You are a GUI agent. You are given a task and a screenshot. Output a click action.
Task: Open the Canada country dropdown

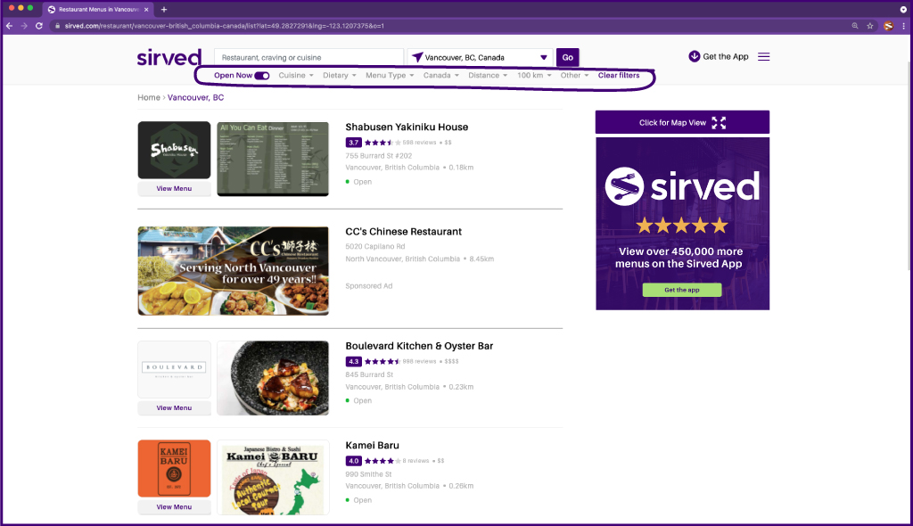pos(440,75)
